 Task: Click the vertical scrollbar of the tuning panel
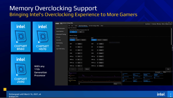[x=171, y=37]
